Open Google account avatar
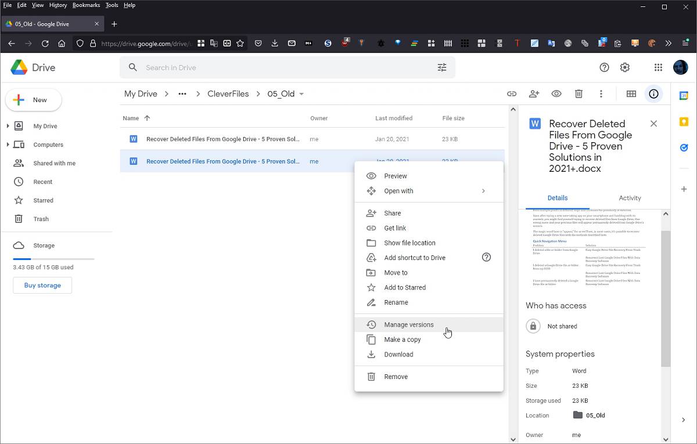 (681, 67)
